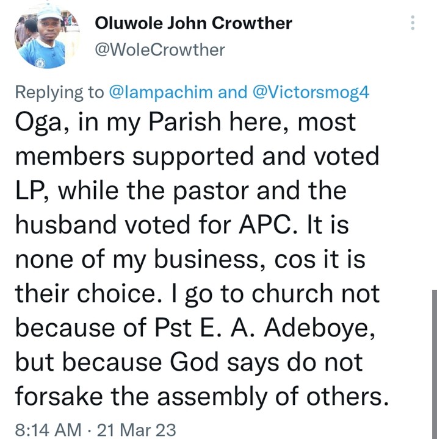Open the three-dot more options menu
The width and height of the screenshot is (437, 439).
(x=413, y=23)
